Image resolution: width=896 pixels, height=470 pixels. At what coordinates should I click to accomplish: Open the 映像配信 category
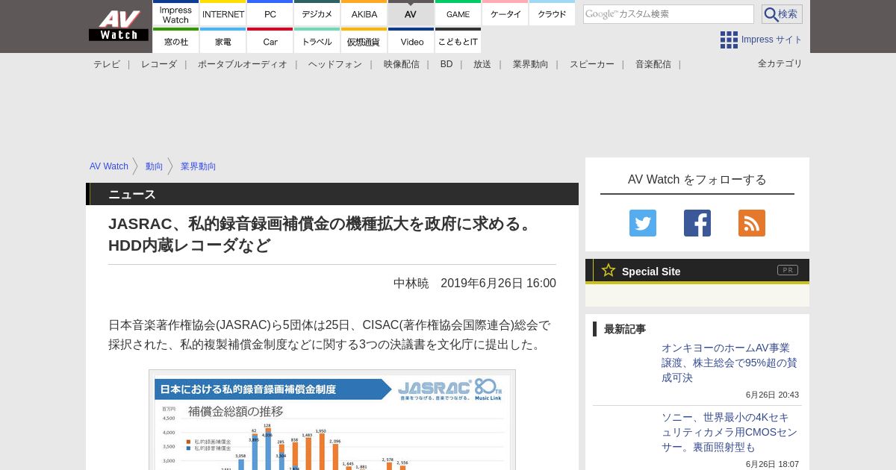[402, 64]
